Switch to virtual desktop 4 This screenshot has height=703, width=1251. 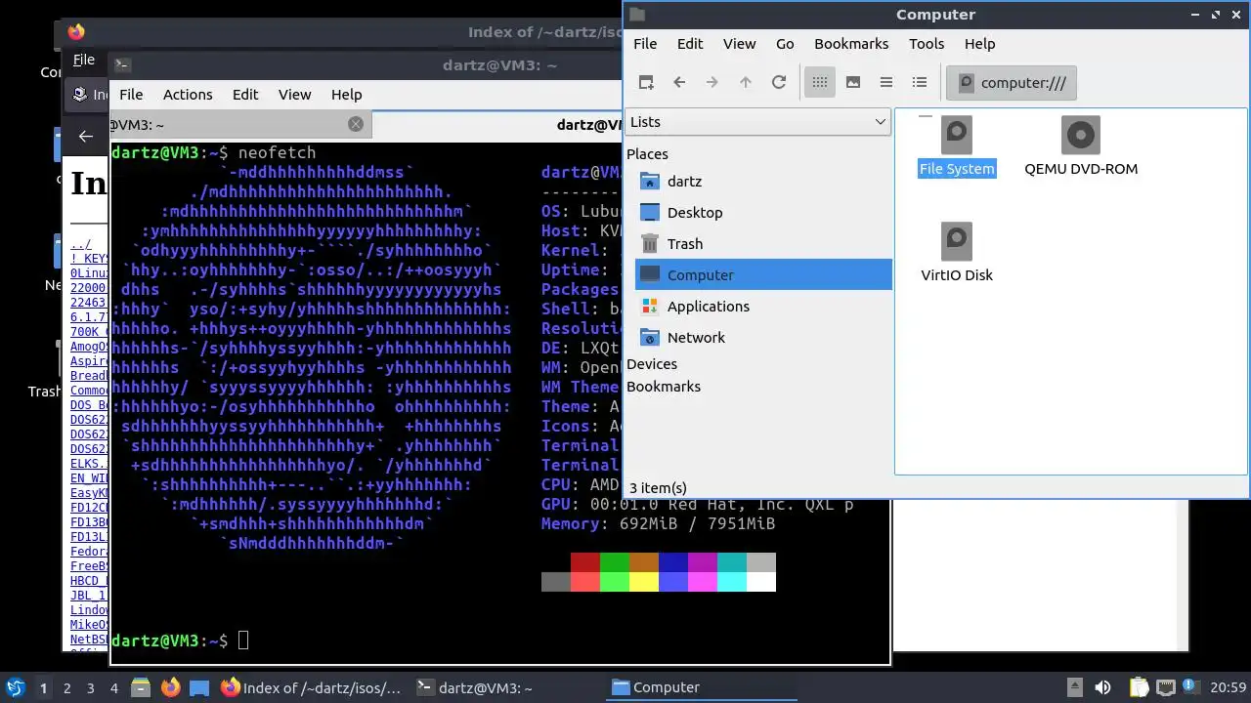[113, 687]
